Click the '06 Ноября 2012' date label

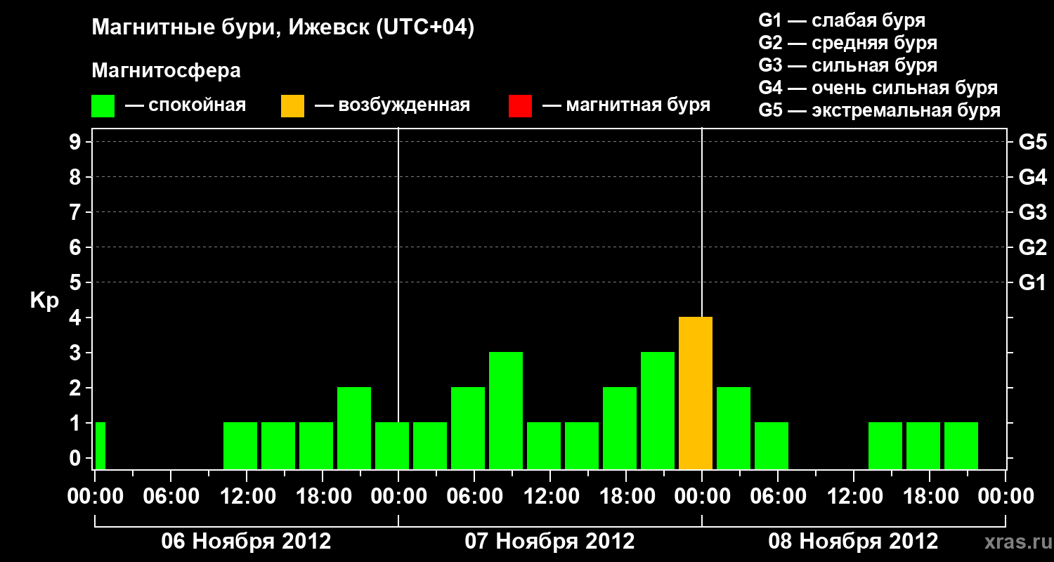tap(247, 542)
